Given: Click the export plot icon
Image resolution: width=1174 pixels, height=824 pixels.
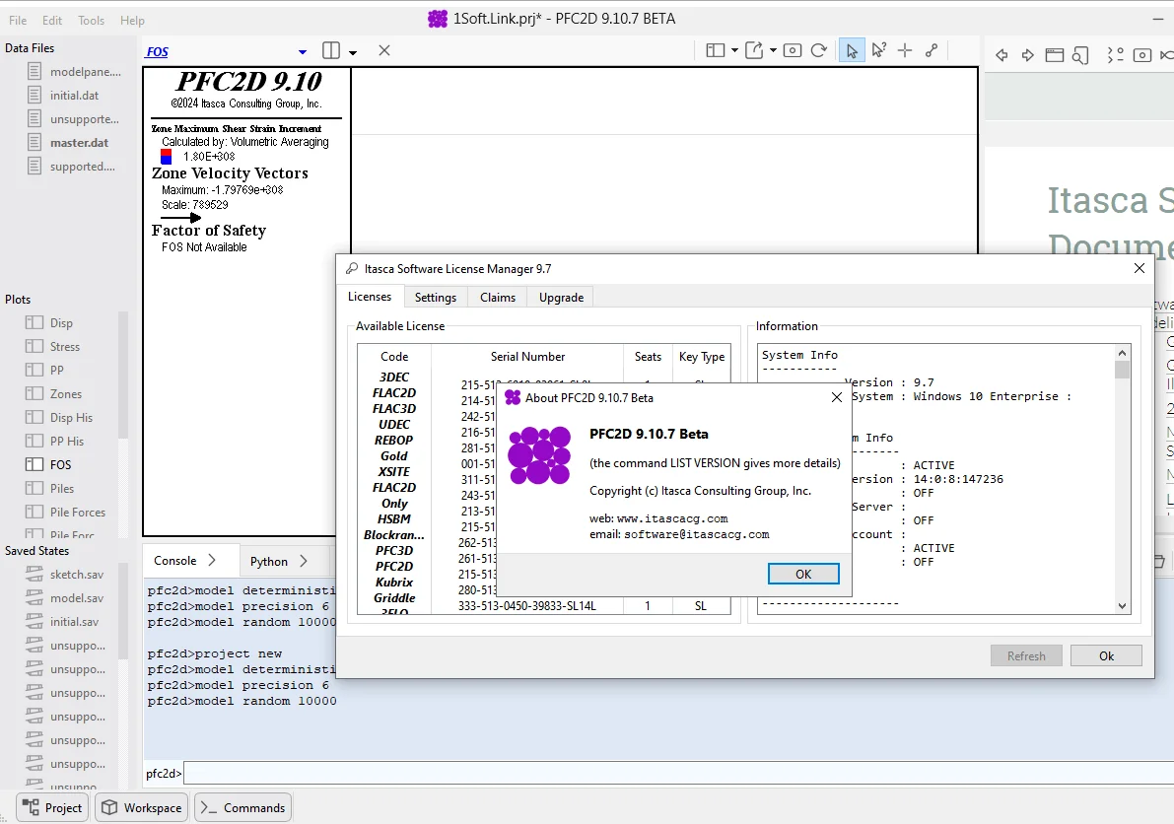Looking at the screenshot, I should (x=754, y=50).
